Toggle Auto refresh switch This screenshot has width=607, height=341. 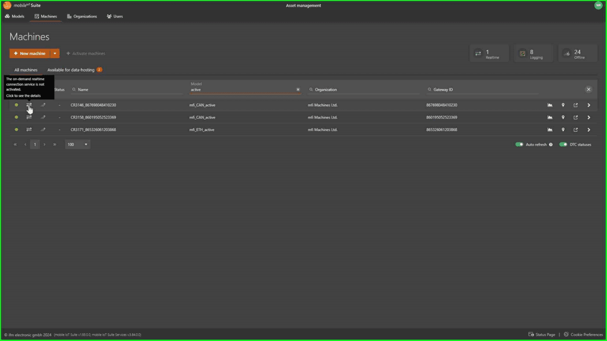(x=519, y=144)
